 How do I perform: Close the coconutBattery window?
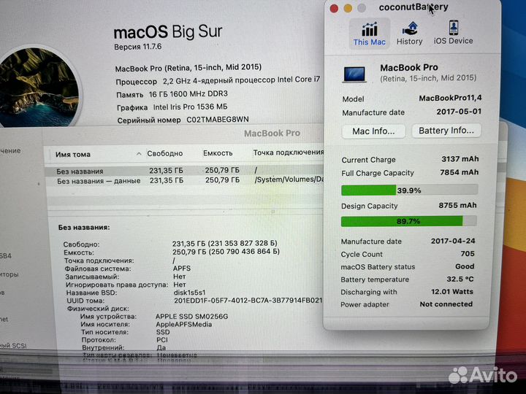(x=334, y=8)
